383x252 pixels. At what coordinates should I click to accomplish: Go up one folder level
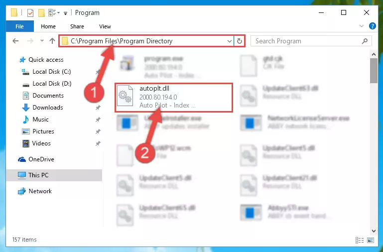point(52,41)
